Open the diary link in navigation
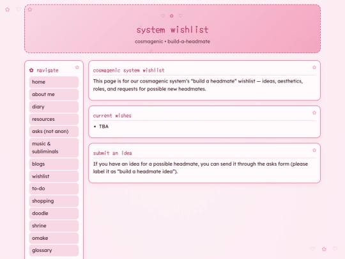Viewport: 345px width, 259px height. 54,107
